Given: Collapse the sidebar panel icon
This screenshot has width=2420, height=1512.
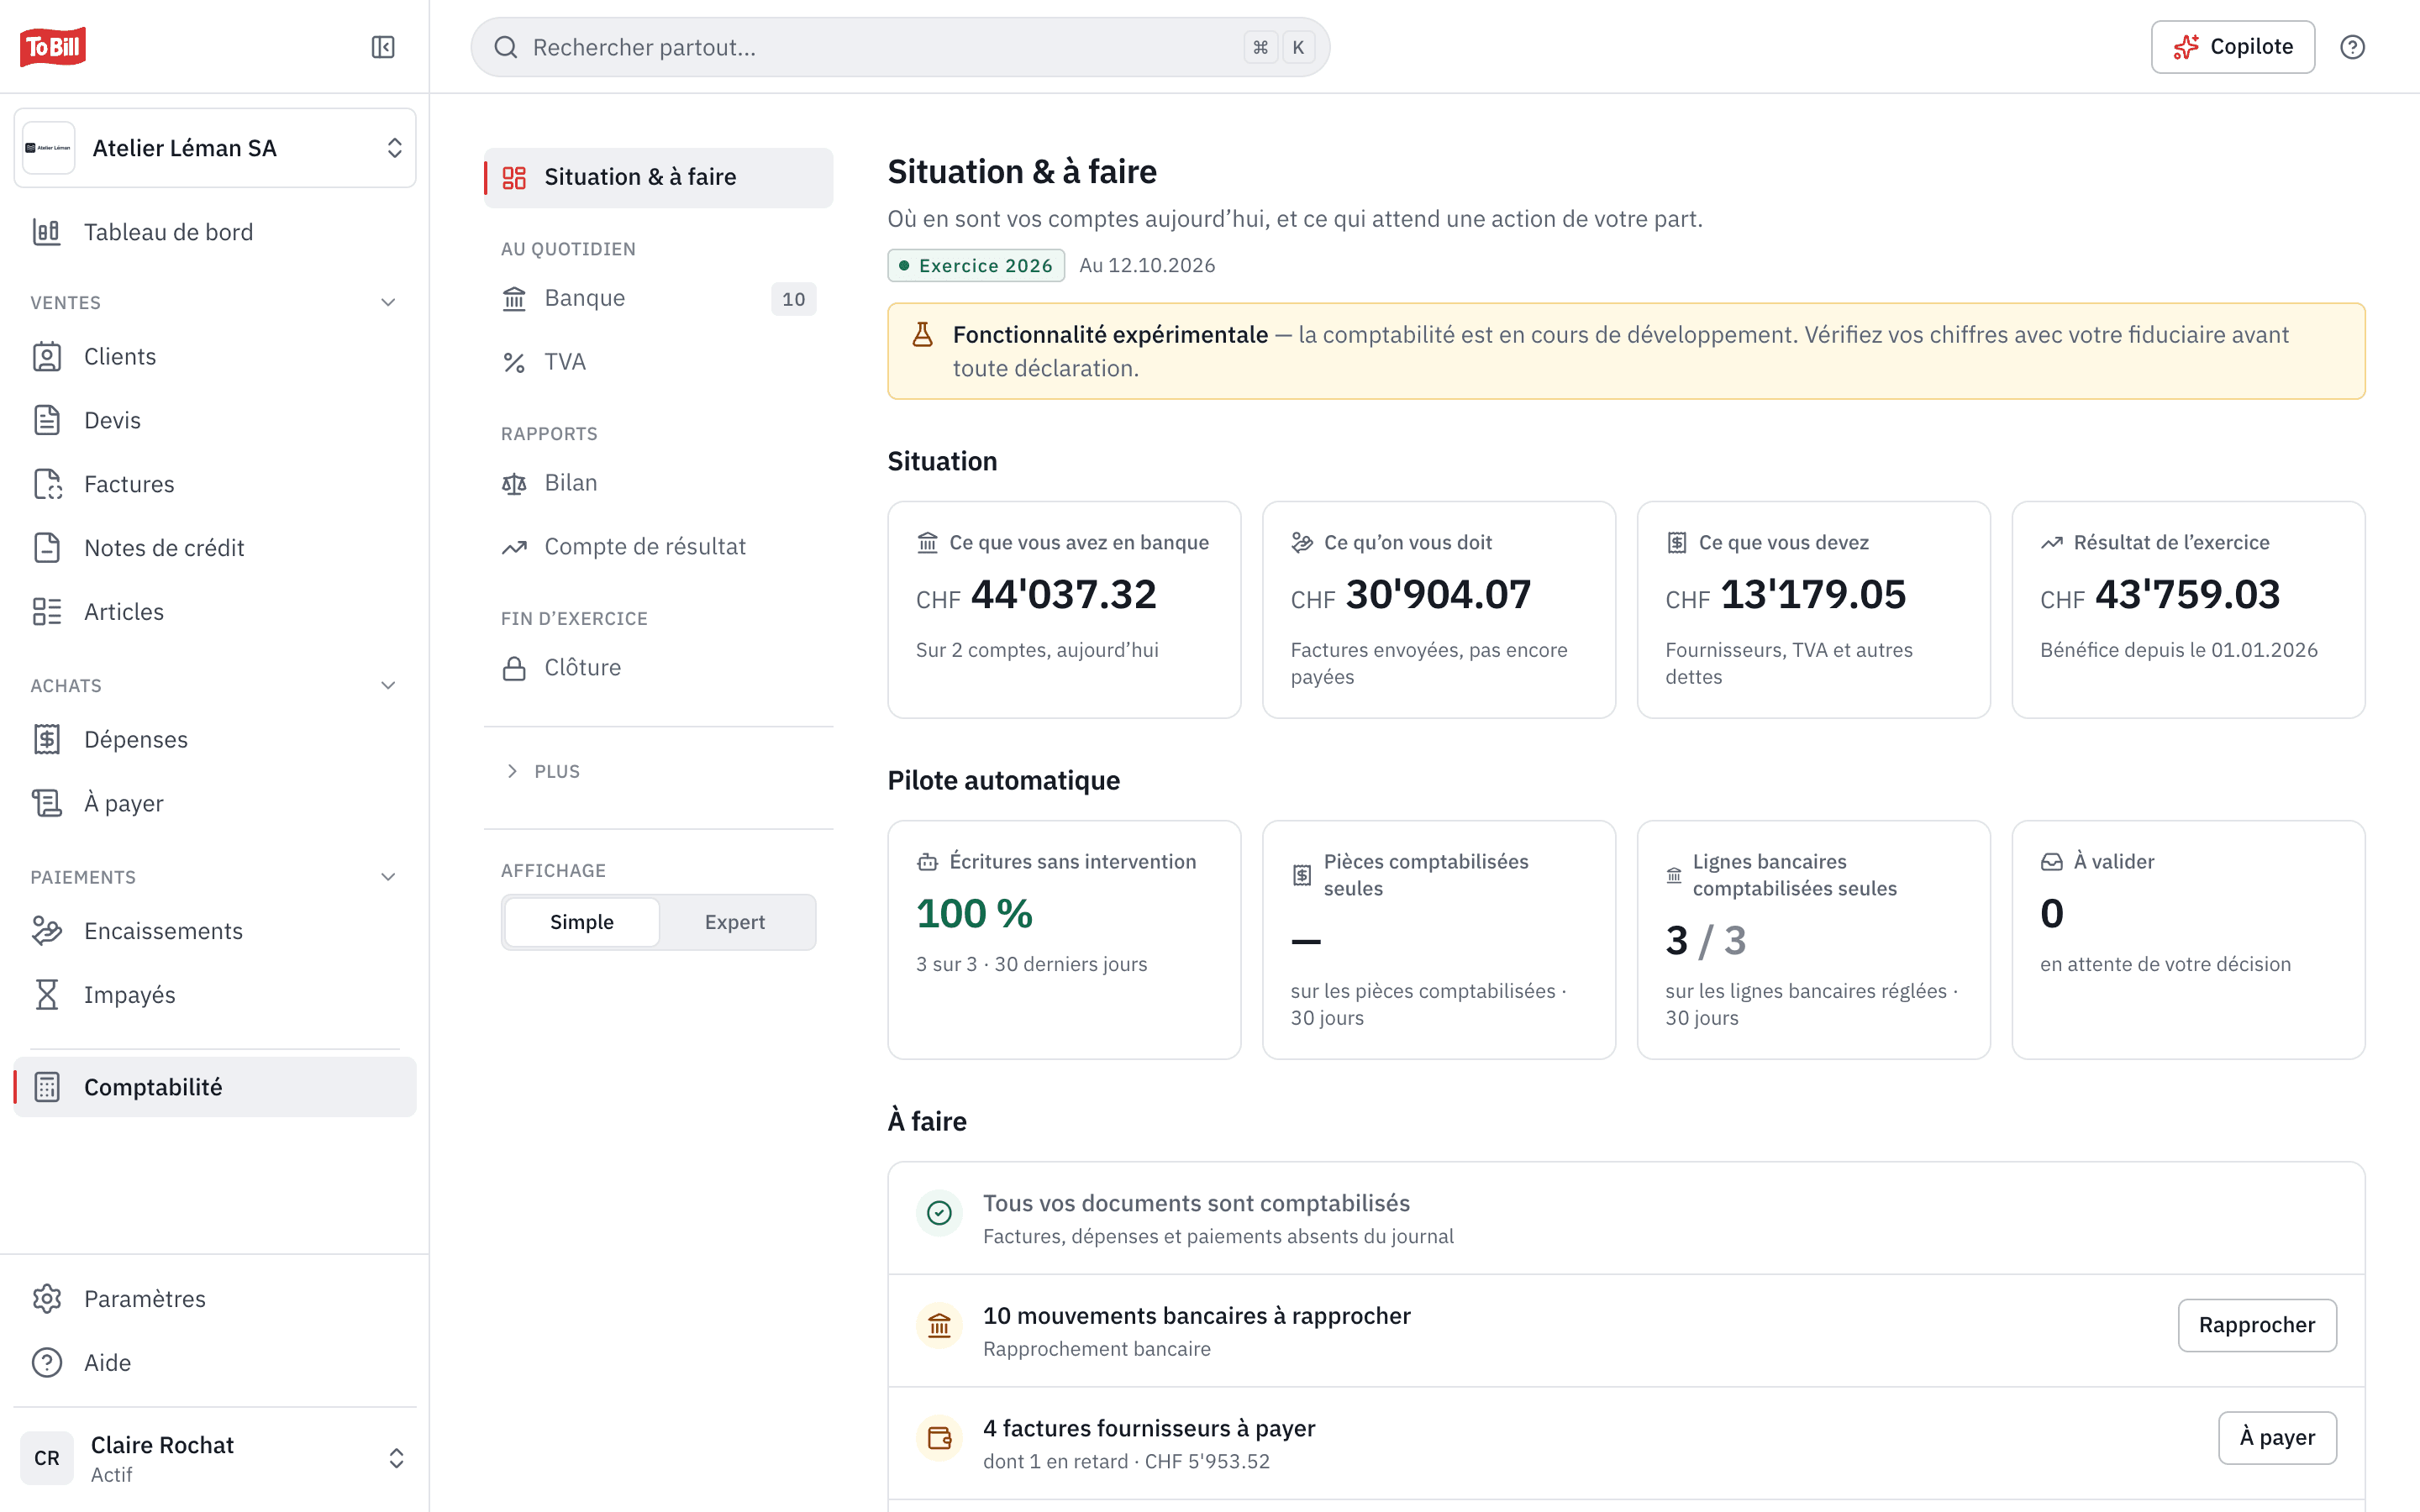Looking at the screenshot, I should pos(383,47).
